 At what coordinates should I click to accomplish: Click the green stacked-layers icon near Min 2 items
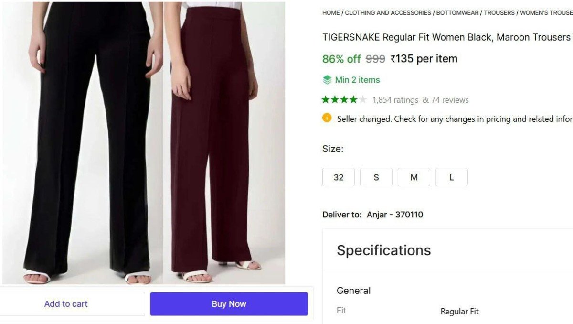327,80
